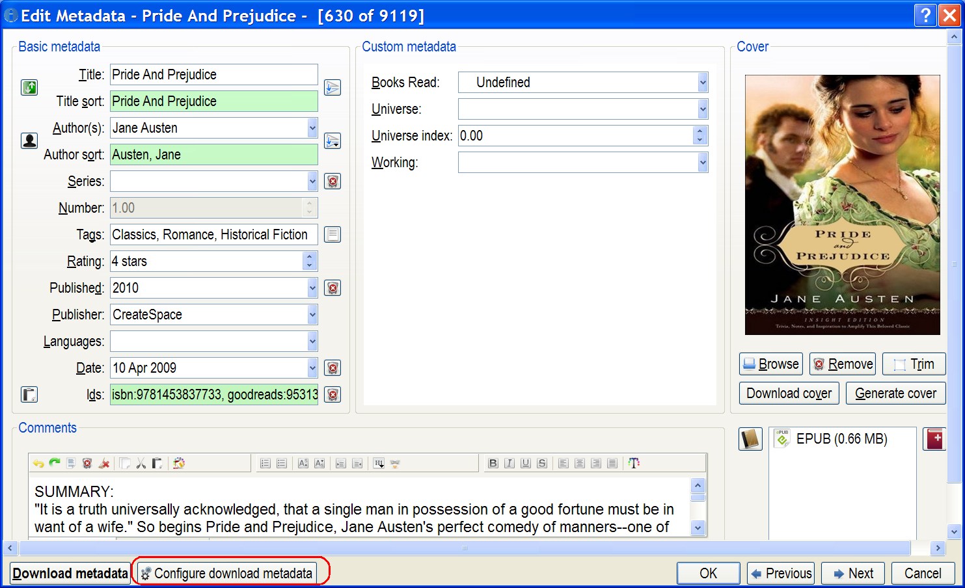Click Generate cover button
The height and width of the screenshot is (588, 965).
896,394
